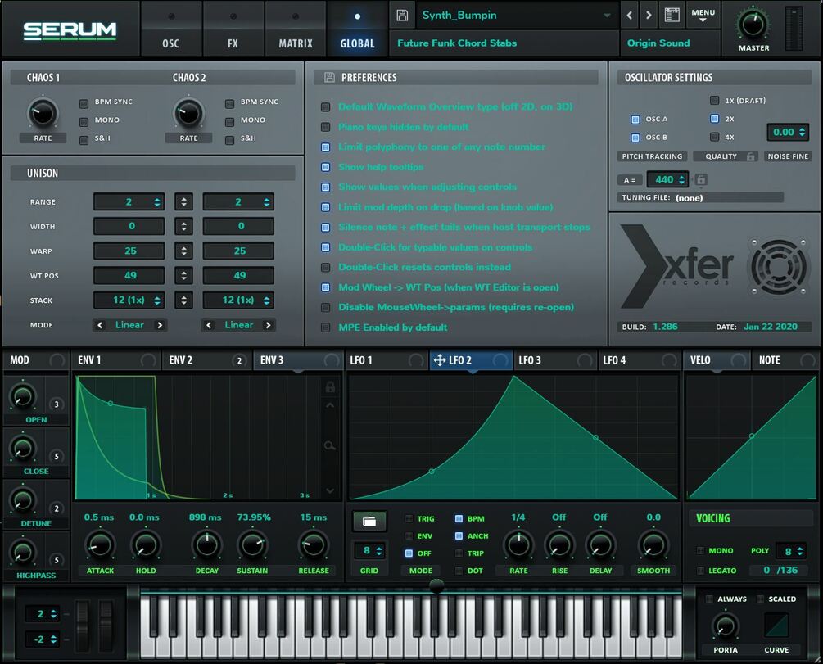The height and width of the screenshot is (664, 823).
Task: Toggle Show help tooltips preference
Action: (325, 167)
